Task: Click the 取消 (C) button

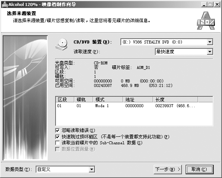Action: [x=199, y=169]
